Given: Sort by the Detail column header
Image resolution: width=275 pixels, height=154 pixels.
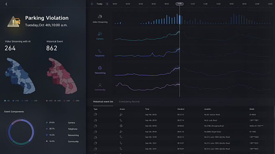Looking at the screenshot, I should tap(252, 109).
